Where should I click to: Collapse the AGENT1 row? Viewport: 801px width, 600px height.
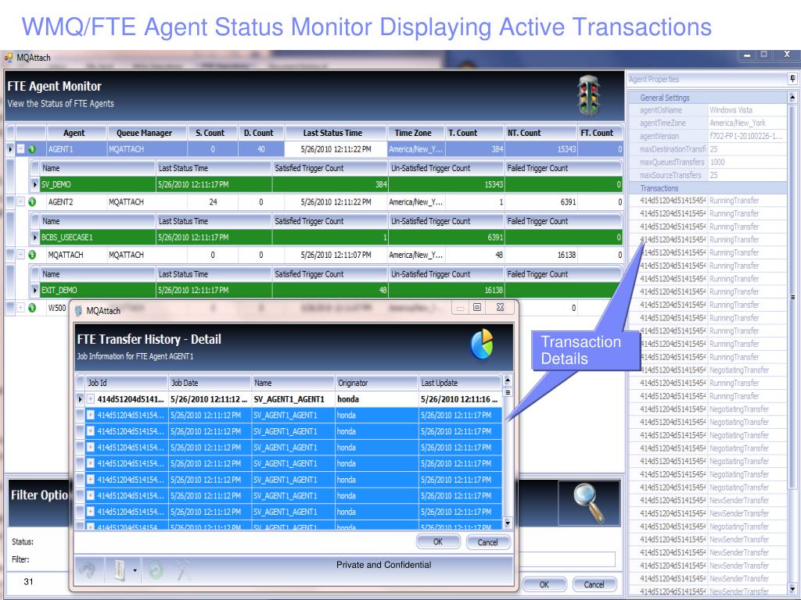pos(20,149)
